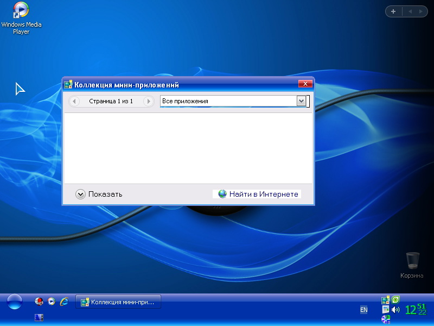This screenshot has height=326, width=434.
Task: Expand details with Показать chevron
Action: tap(81, 194)
